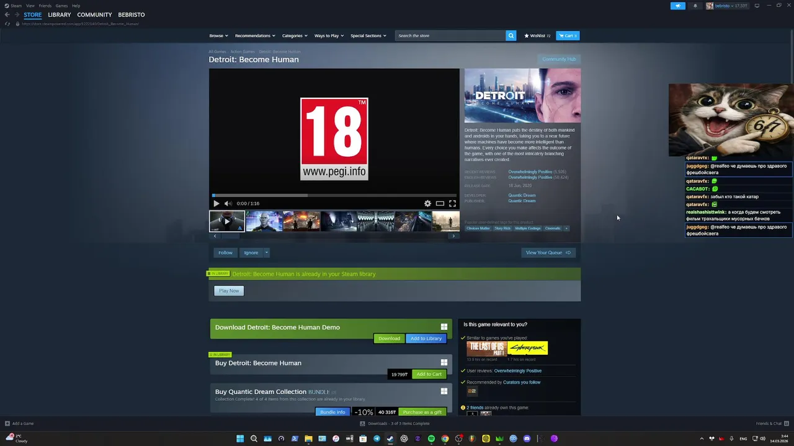The width and height of the screenshot is (794, 446).
Task: Select the first trailer thumbnail
Action: click(227, 221)
